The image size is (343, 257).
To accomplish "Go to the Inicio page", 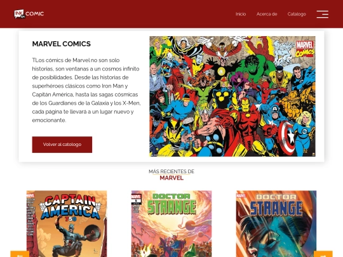I will (241, 14).
